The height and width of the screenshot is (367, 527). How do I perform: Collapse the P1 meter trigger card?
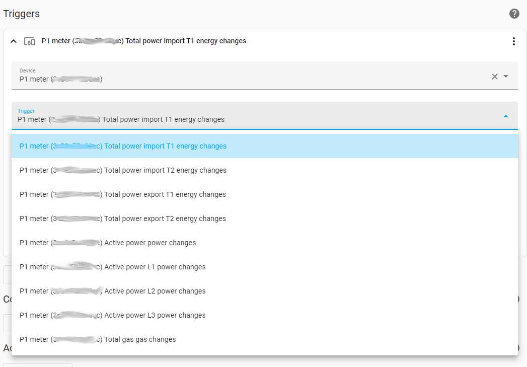point(14,41)
